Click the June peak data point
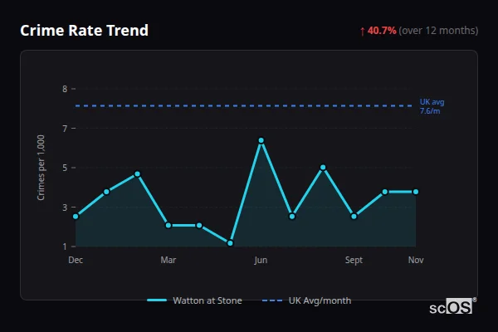498x332 pixels. (261, 140)
